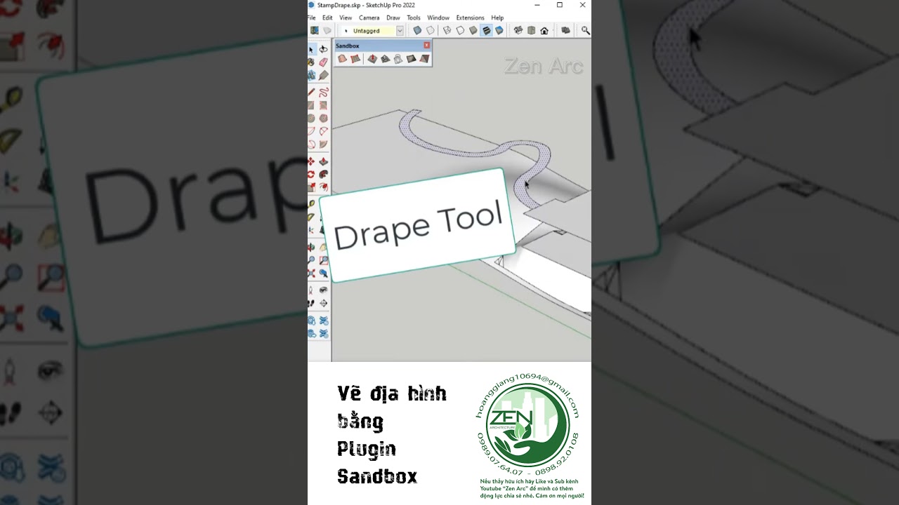This screenshot has height=505, width=899.
Task: Select the From Contours sandbox tool
Action: (342, 59)
